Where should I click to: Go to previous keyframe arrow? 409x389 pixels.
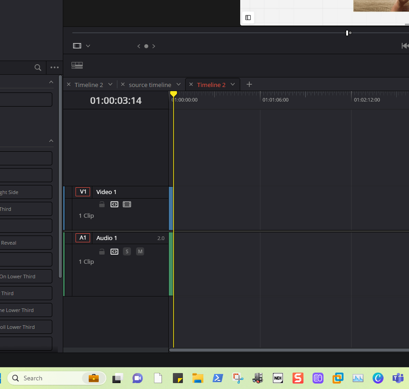click(x=139, y=46)
